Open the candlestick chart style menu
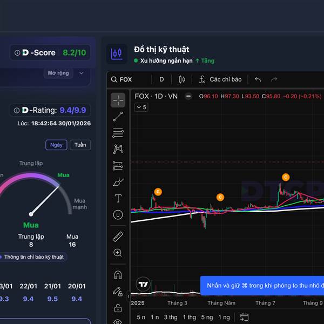 click(181, 79)
